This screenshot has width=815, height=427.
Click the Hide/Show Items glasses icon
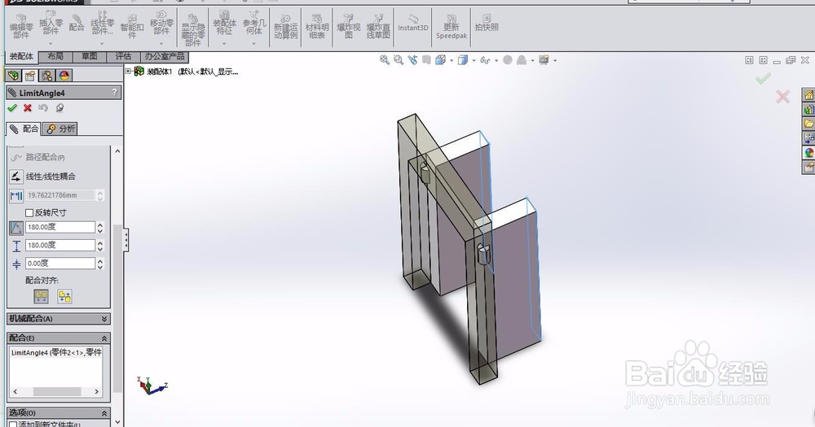[485, 60]
